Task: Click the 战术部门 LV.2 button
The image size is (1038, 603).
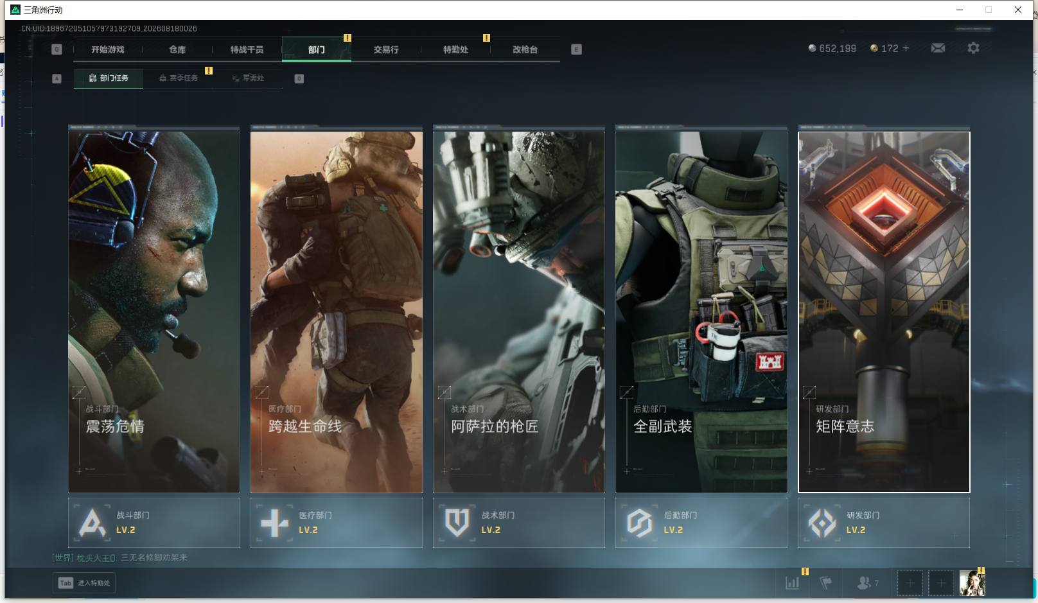Action: point(518,523)
